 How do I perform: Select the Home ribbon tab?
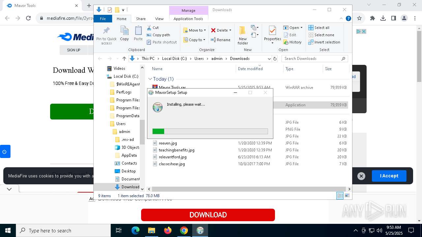pyautogui.click(x=121, y=19)
